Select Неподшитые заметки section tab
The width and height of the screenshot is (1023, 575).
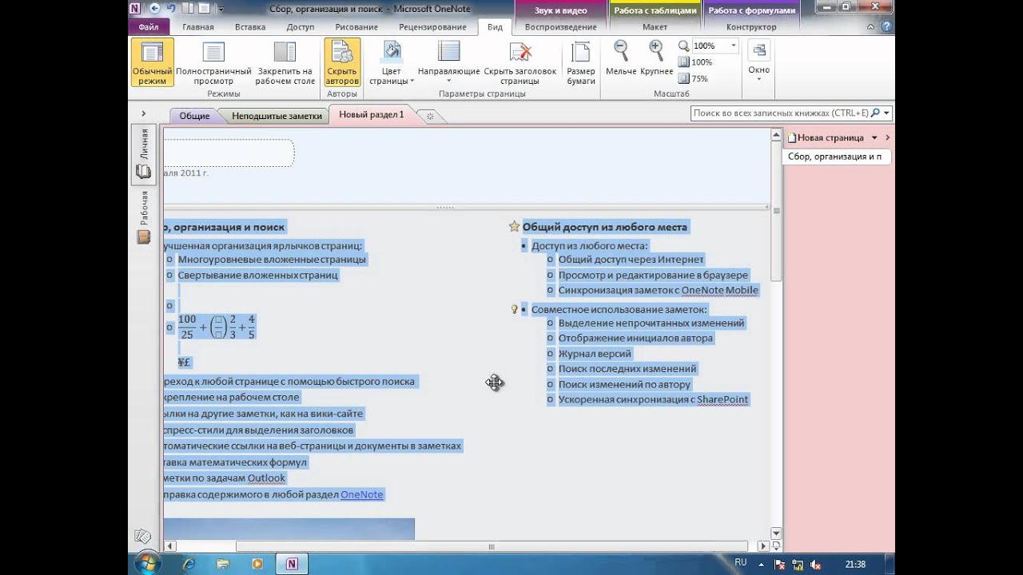pos(277,116)
